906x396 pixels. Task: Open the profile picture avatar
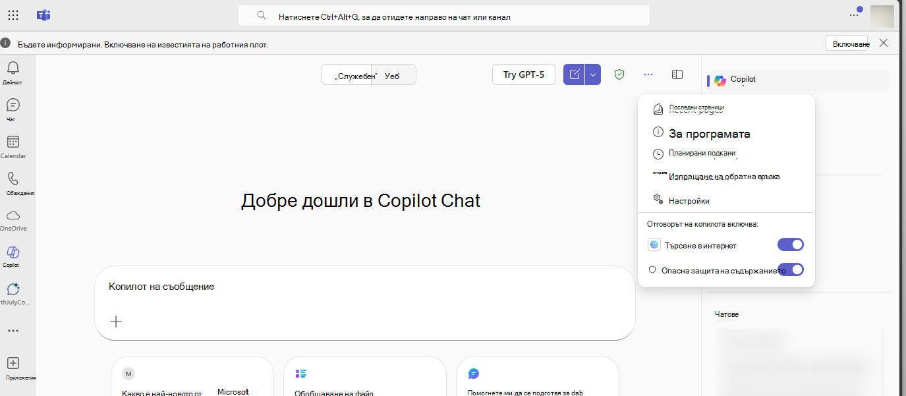point(882,15)
